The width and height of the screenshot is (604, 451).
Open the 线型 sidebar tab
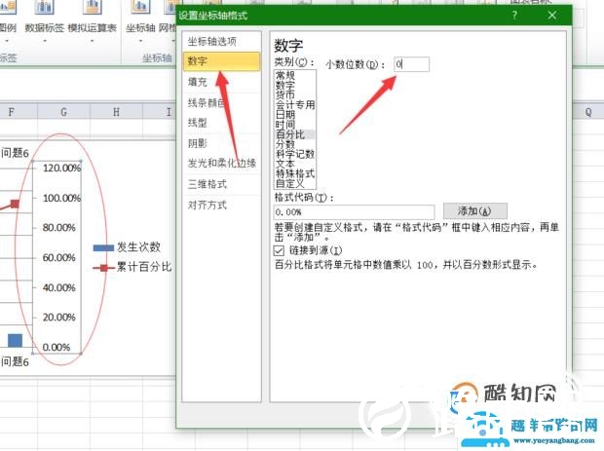point(221,123)
